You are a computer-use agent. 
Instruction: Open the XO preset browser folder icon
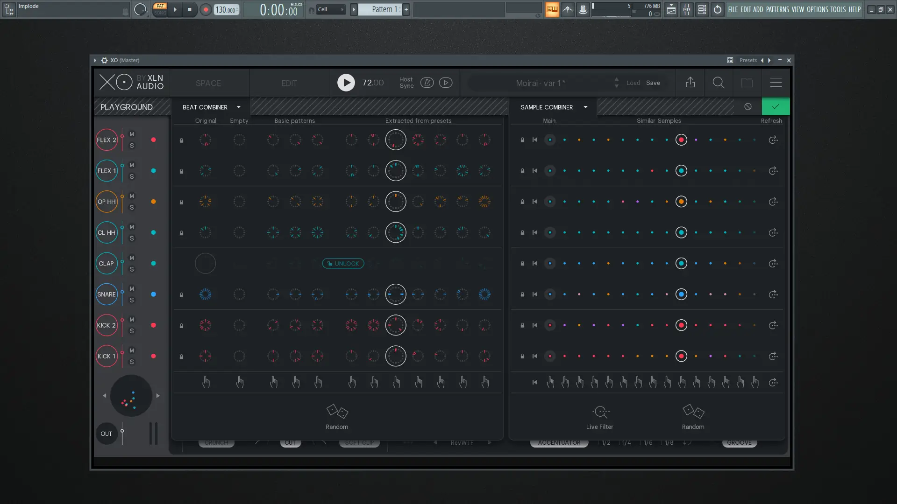pos(747,83)
